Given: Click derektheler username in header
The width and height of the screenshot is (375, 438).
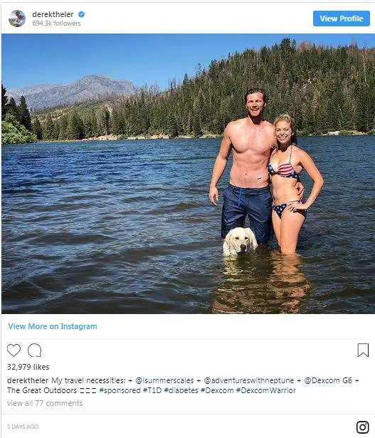Looking at the screenshot, I should [53, 14].
